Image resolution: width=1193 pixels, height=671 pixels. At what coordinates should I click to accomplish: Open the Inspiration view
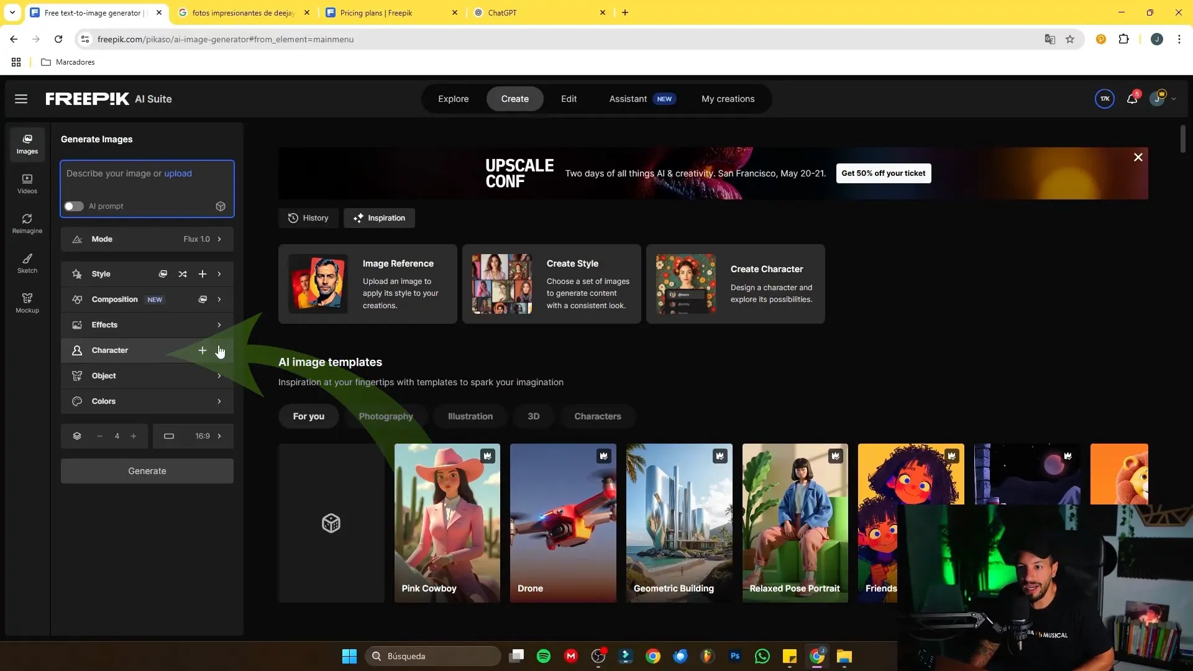click(x=379, y=218)
